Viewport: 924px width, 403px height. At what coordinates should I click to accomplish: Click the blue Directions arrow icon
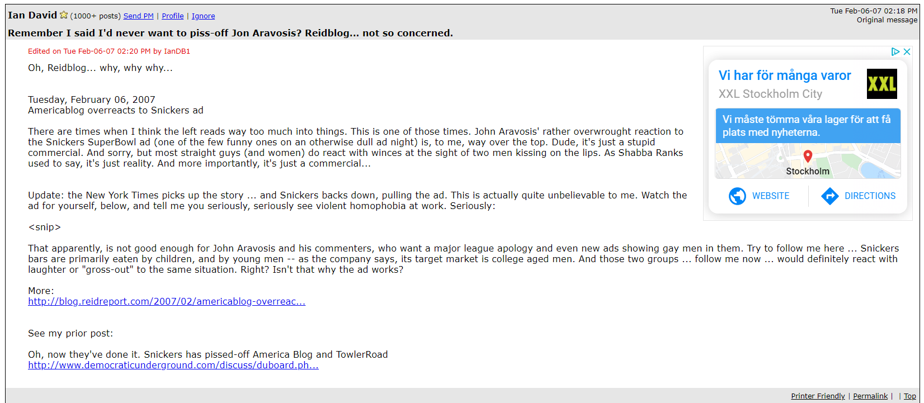click(830, 196)
